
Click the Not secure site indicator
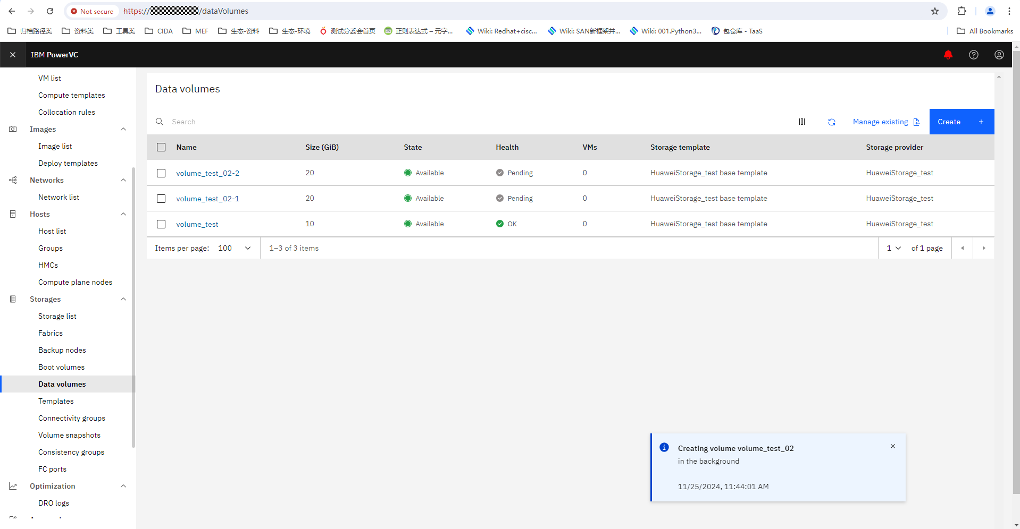pyautogui.click(x=93, y=11)
